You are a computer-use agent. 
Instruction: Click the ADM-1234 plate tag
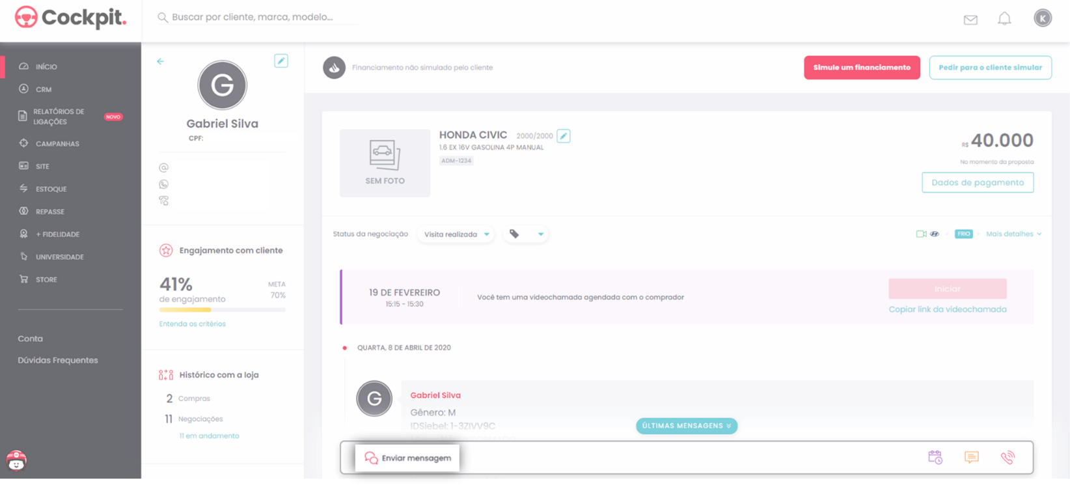click(x=456, y=161)
